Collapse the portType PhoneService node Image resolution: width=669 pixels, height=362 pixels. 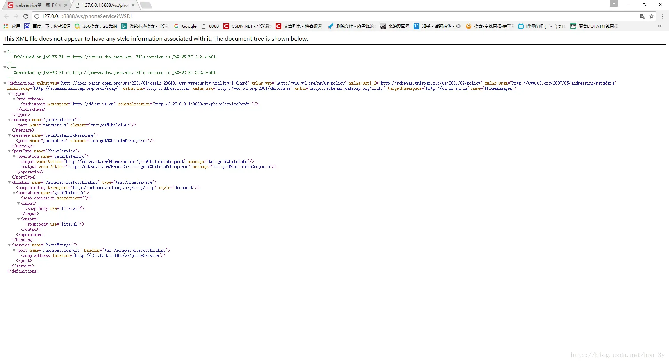pyautogui.click(x=9, y=151)
